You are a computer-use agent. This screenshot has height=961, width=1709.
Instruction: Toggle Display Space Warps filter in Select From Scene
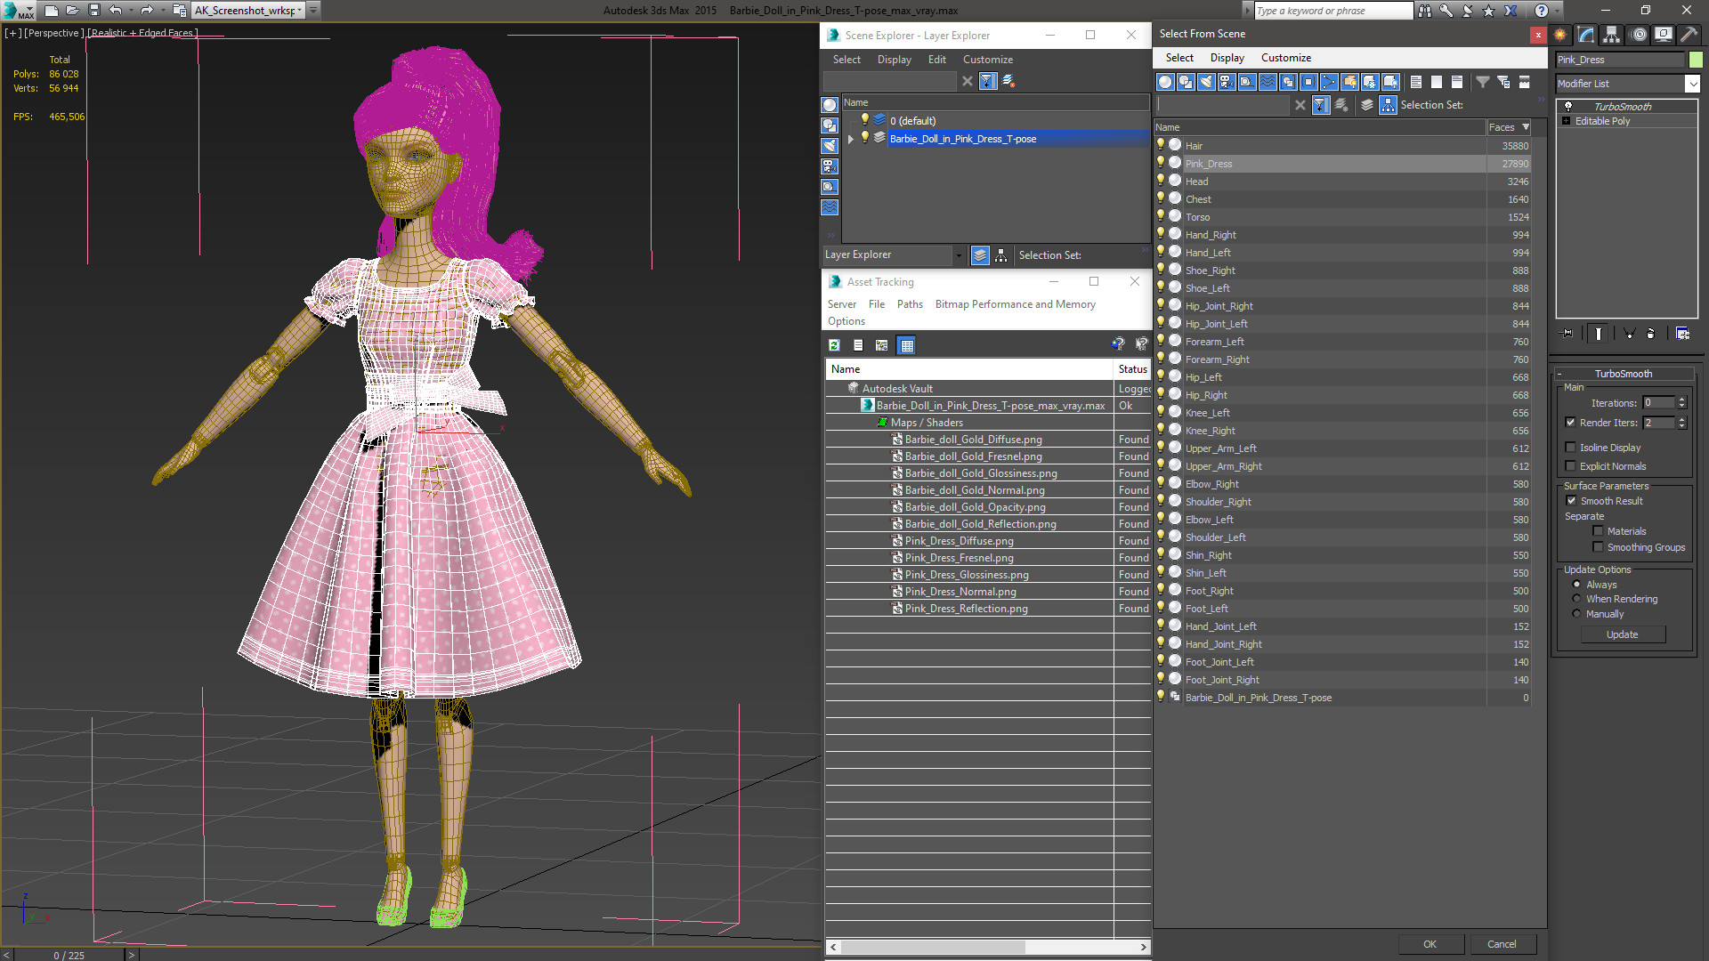1268,82
